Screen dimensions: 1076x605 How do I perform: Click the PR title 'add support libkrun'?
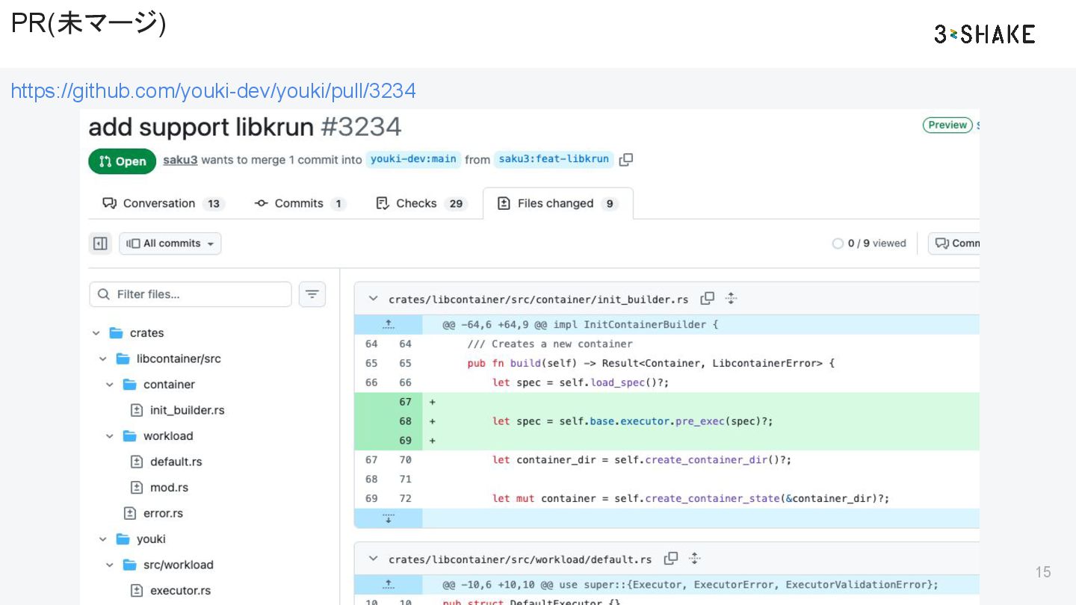click(201, 127)
